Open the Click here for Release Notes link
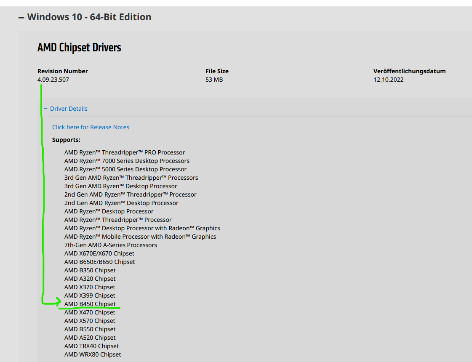 pos(91,127)
